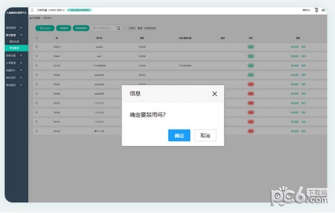
Task: Select the checkbox for aabed001 row
Action: 36,94
